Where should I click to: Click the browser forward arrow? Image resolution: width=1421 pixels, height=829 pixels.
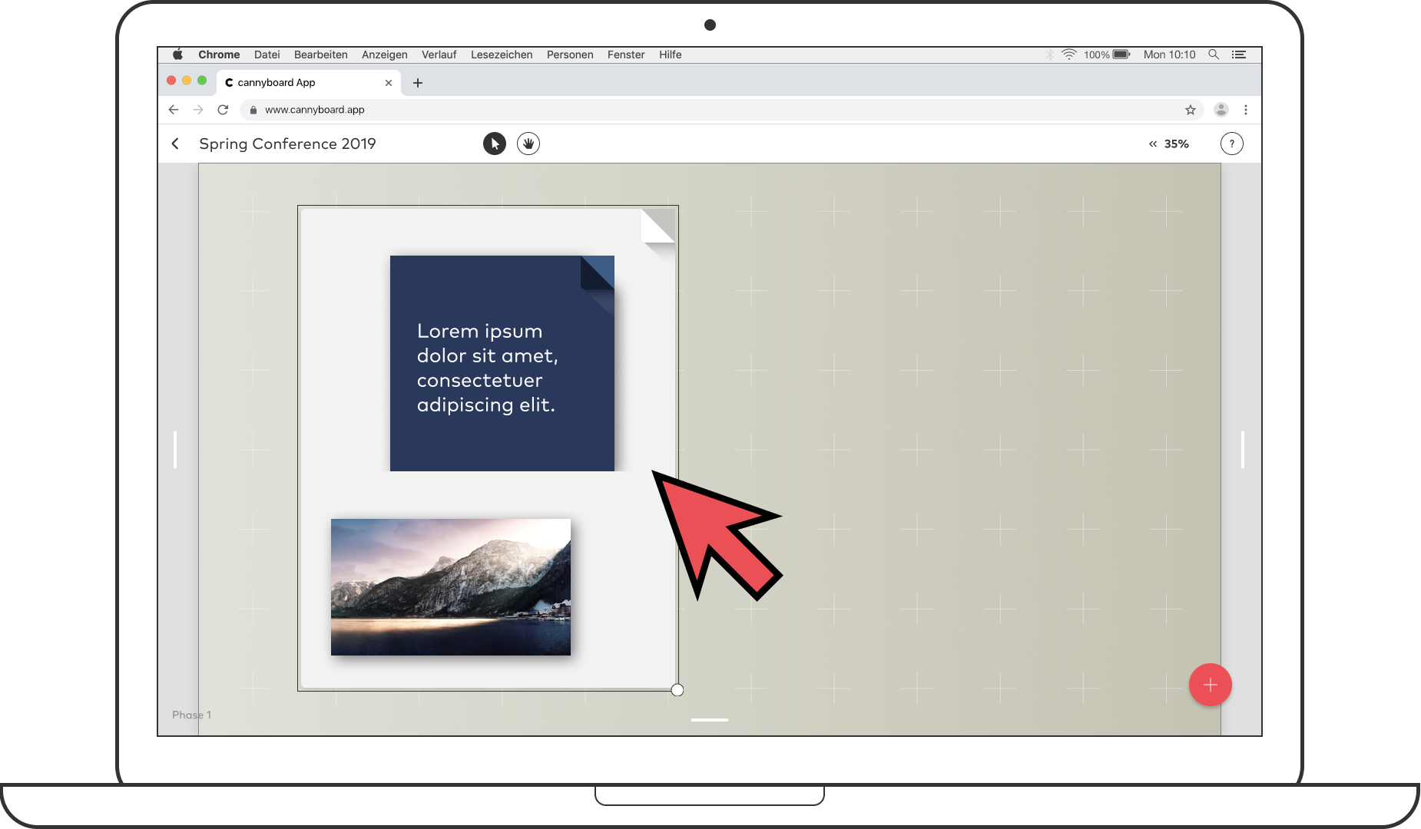point(198,110)
